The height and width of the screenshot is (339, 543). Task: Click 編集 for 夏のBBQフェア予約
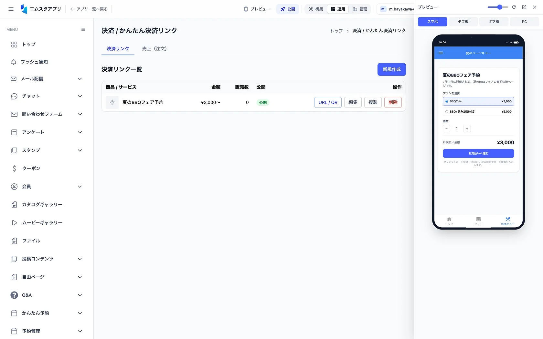click(353, 102)
